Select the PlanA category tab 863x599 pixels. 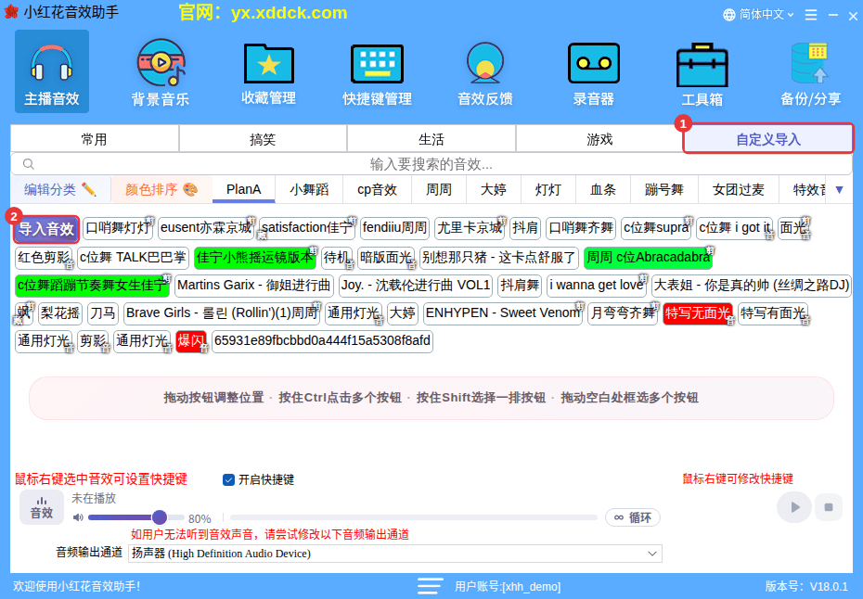point(243,190)
